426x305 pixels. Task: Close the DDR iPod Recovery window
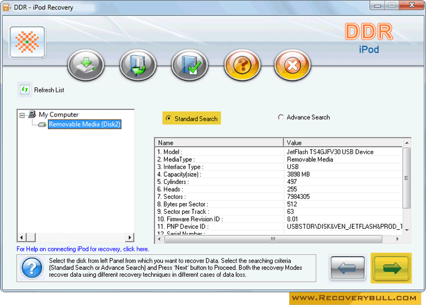pyautogui.click(x=412, y=6)
